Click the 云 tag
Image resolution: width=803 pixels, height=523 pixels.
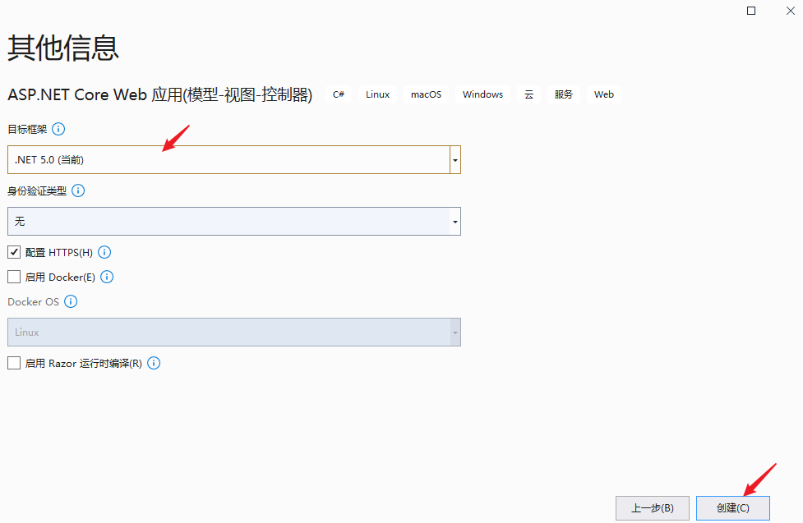coord(529,94)
